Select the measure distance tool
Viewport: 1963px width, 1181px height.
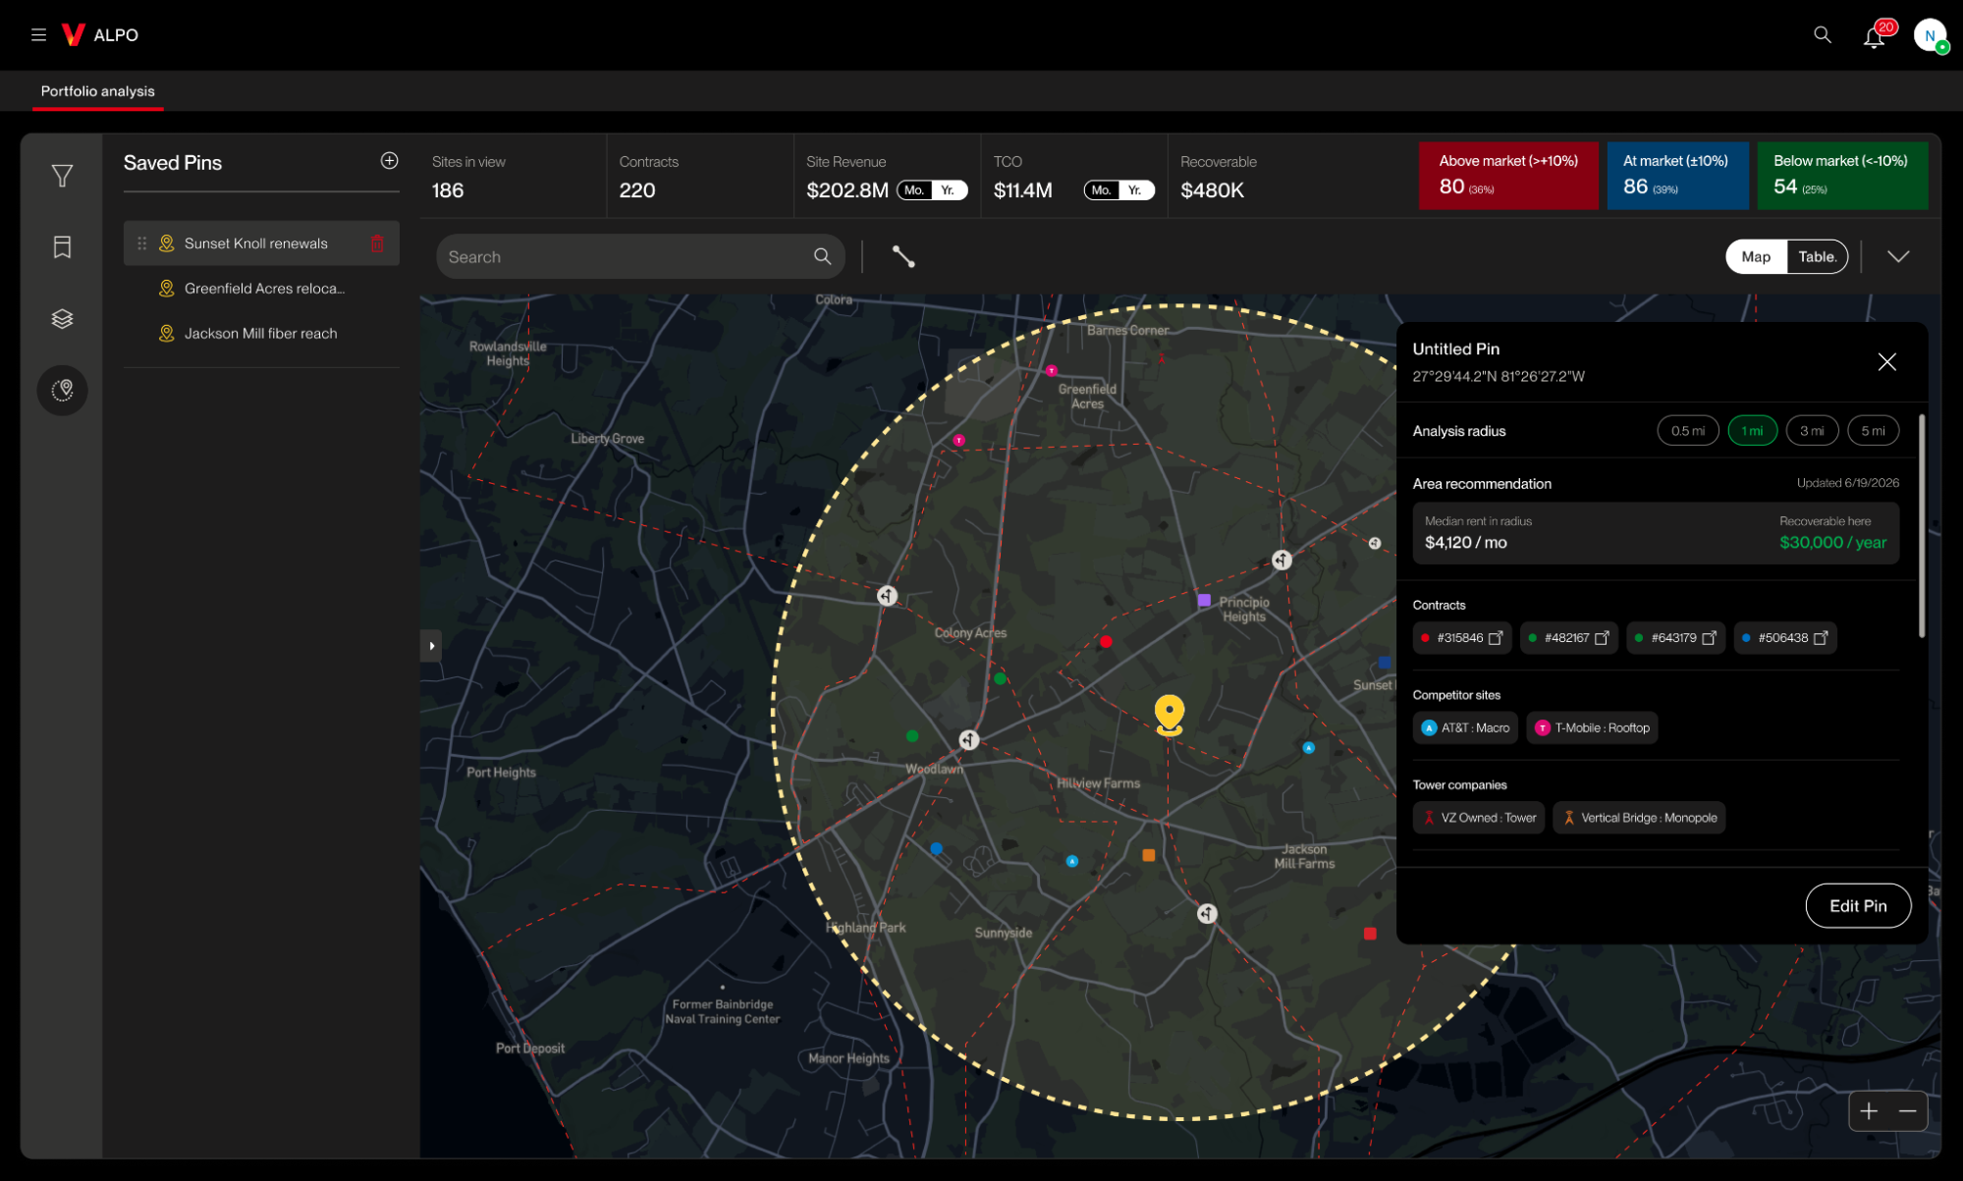tap(902, 256)
